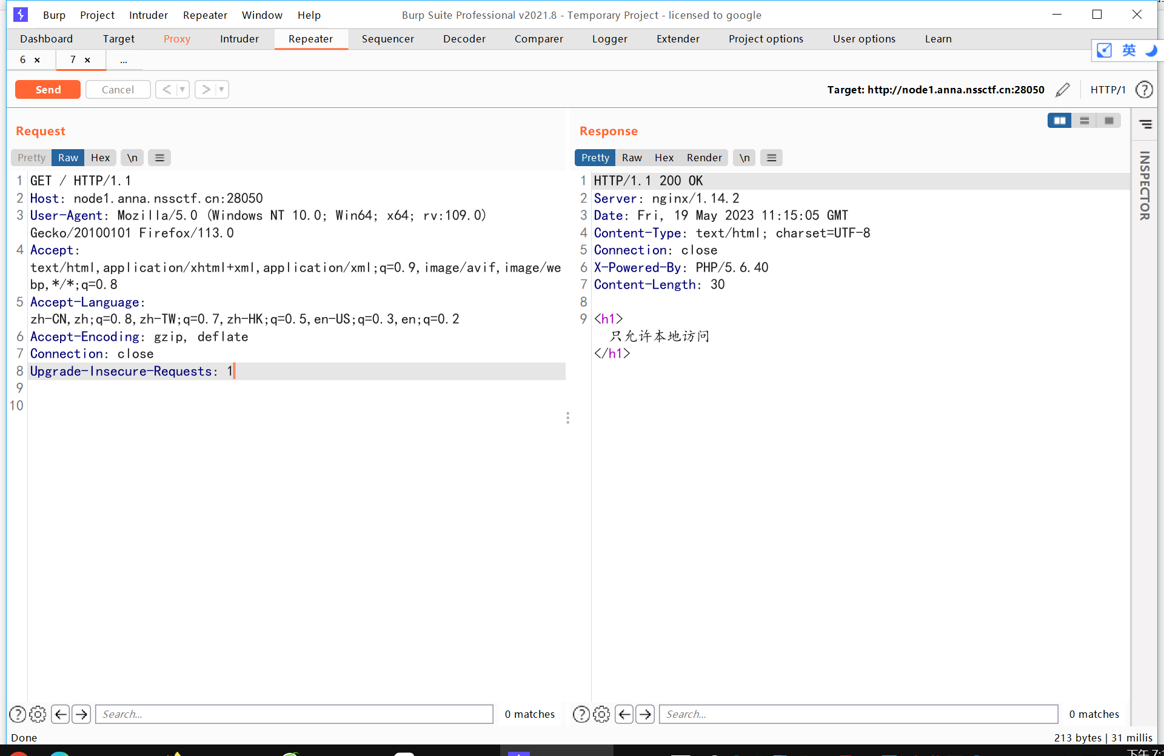Viewport: 1164px width, 756px height.
Task: Switch to the Target tab
Action: [119, 39]
